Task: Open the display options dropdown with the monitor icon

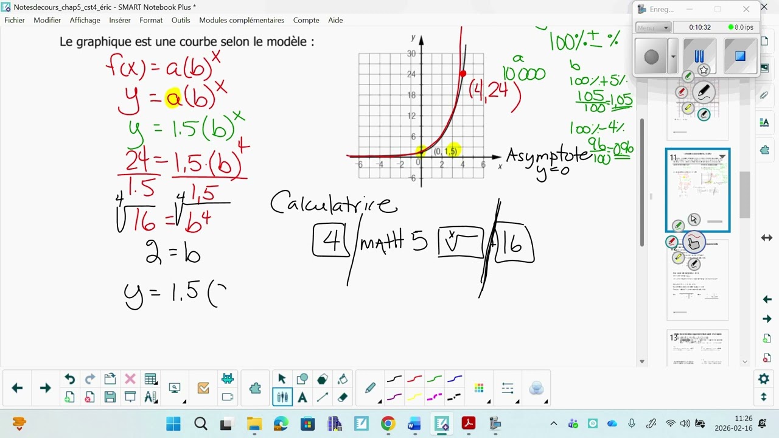Action: [176, 388]
